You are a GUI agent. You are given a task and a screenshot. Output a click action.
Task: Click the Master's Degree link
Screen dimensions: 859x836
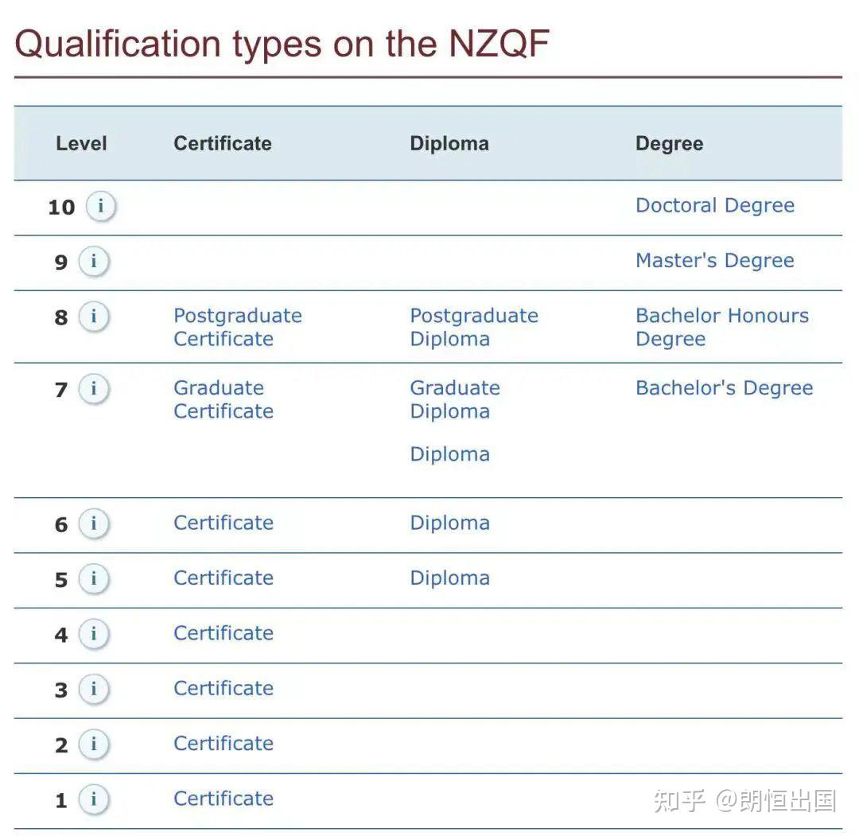[x=714, y=261]
